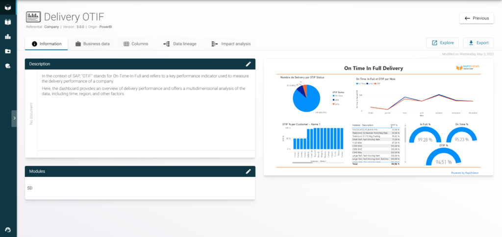
Task: Open the open-book glossary icon in sidebar
Action: (8, 22)
